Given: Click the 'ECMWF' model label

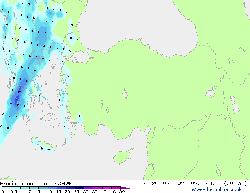Looking at the screenshot, I should click(63, 184).
